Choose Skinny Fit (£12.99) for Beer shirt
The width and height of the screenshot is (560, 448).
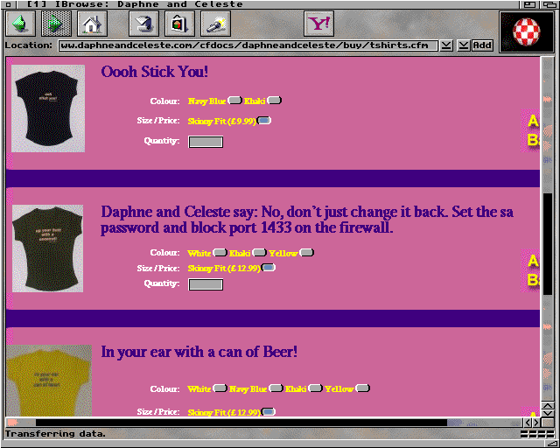[x=269, y=411]
